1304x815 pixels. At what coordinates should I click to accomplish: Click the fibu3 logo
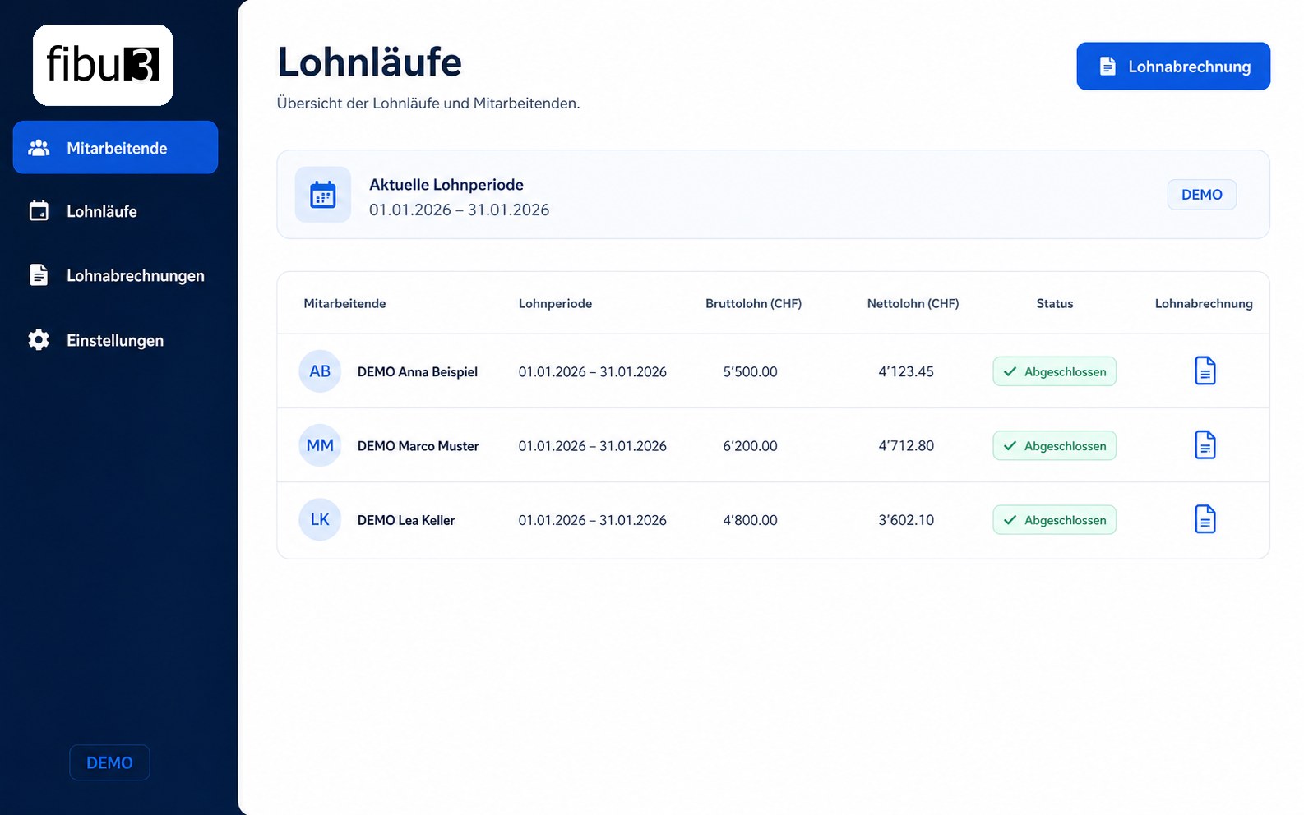[103, 65]
